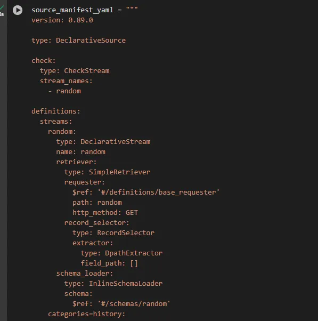This screenshot has width=318, height=321.
Task: Click the 'retriever:' key
Action: click(76, 162)
